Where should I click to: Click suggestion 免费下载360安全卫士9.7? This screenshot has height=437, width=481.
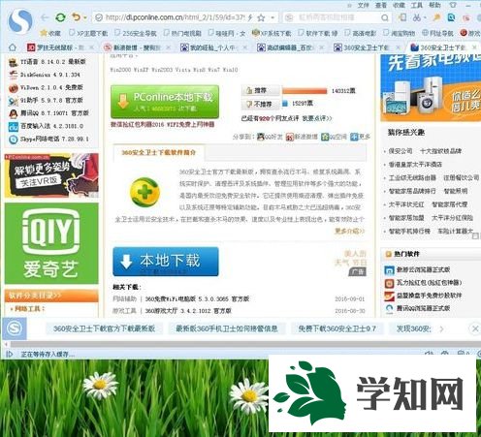[x=337, y=328]
